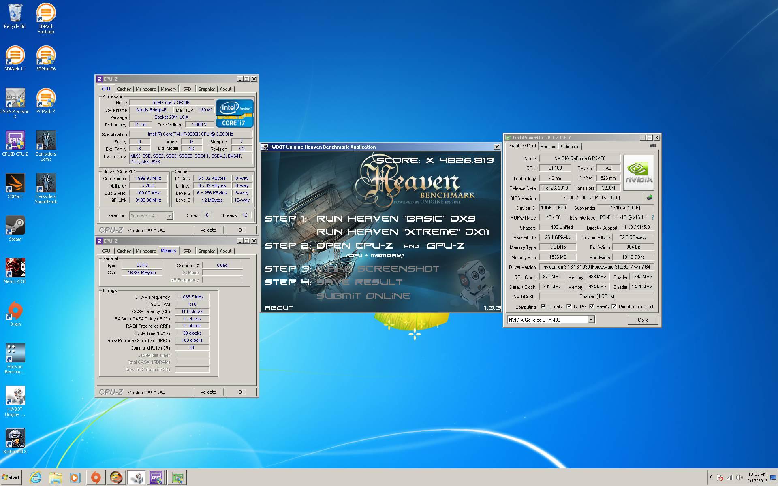Open the Darksiders Soundtrack desktop icon
The width and height of the screenshot is (778, 486).
tap(46, 189)
